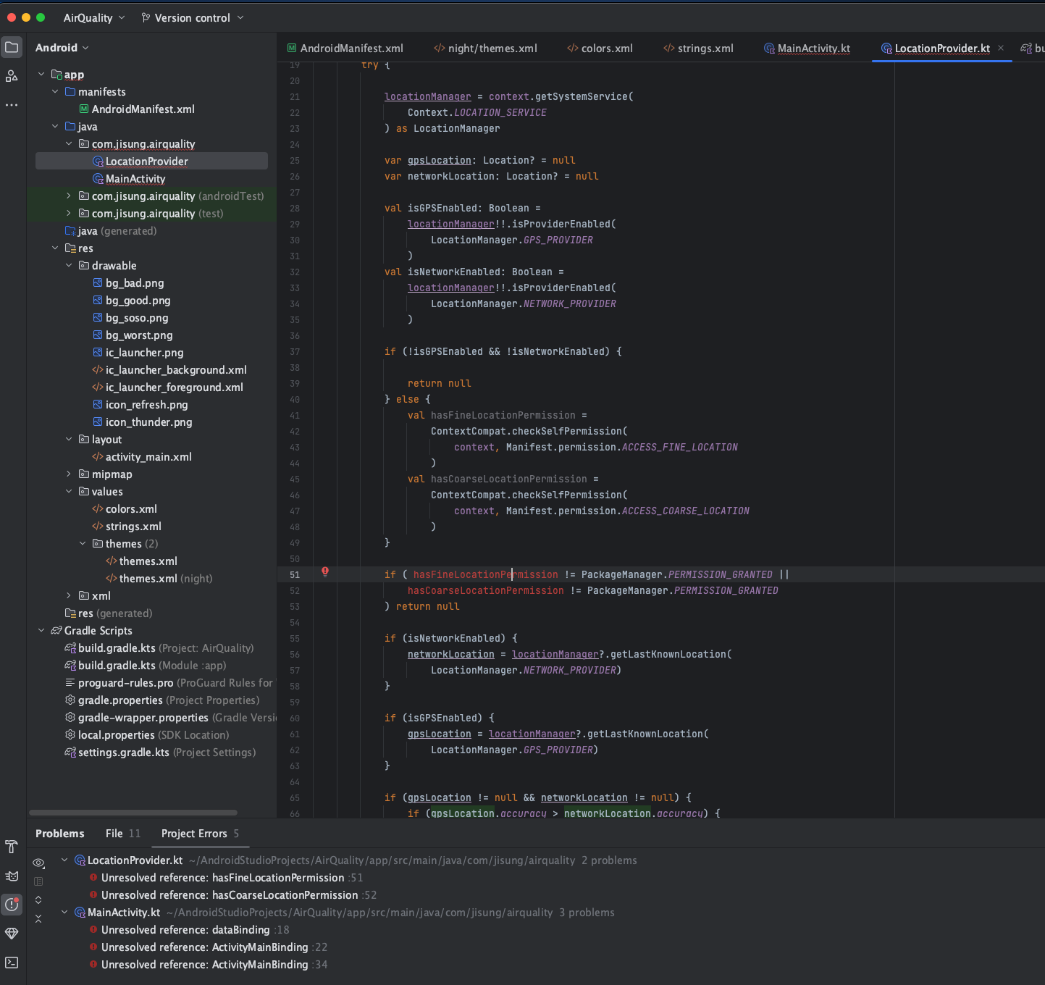
Task: Collapse the MainActivity.kt problems group
Action: [64, 912]
